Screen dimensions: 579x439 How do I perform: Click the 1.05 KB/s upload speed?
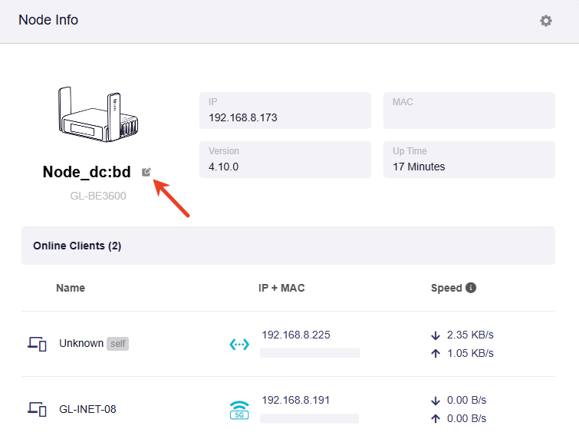click(470, 353)
